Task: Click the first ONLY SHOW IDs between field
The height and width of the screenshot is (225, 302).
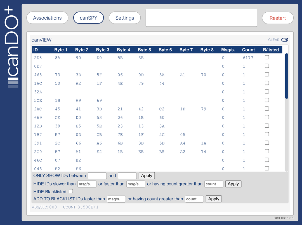Action: (x=97, y=176)
